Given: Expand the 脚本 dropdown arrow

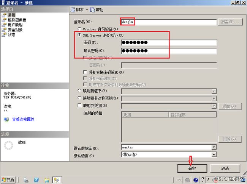Looking at the screenshot, I should 87,10.
